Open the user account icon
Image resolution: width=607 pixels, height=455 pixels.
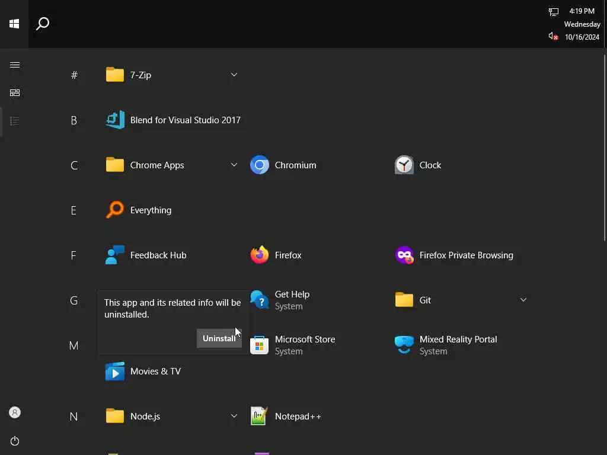click(15, 412)
